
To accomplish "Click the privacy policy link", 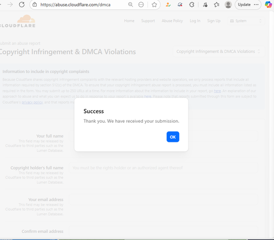I will click(x=32, y=102).
